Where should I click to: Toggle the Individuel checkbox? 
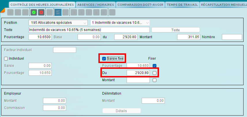6,58
